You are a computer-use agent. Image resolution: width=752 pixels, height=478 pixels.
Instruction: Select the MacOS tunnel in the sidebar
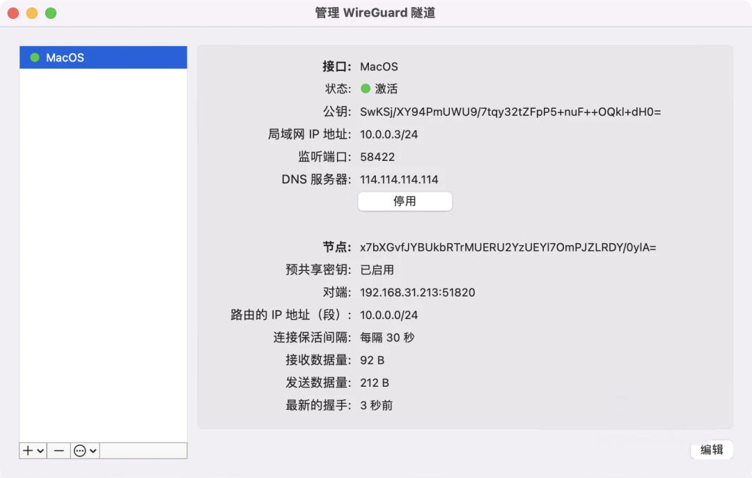pyautogui.click(x=103, y=58)
